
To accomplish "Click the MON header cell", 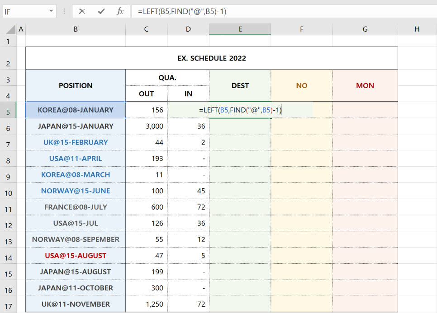I will pyautogui.click(x=365, y=85).
